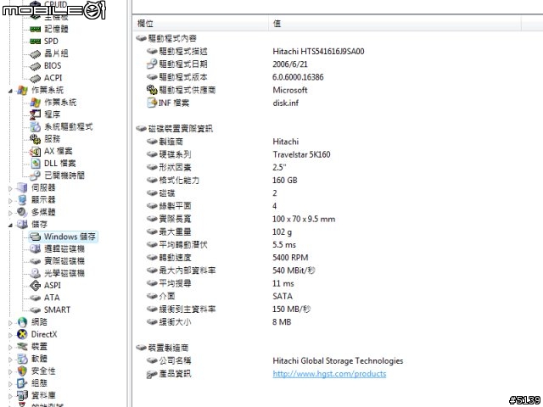Expand the 伺服器 server category
543x407 pixels.
click(x=10, y=188)
